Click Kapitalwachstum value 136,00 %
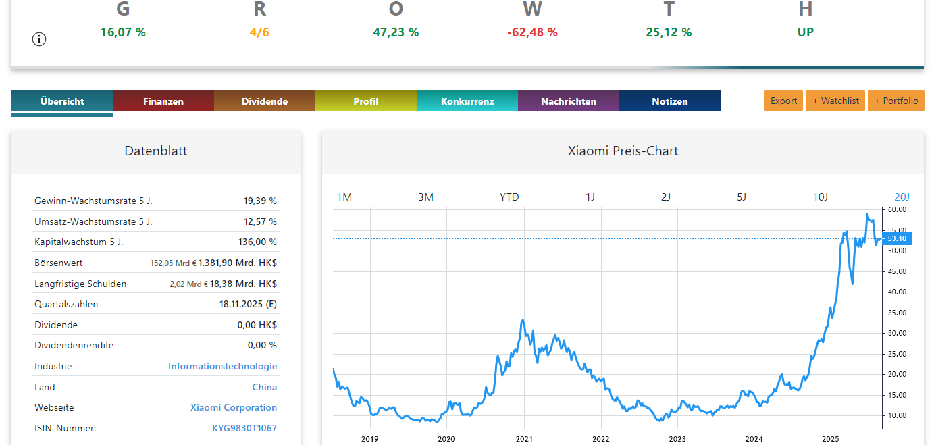This screenshot has width=934, height=445. tap(257, 242)
